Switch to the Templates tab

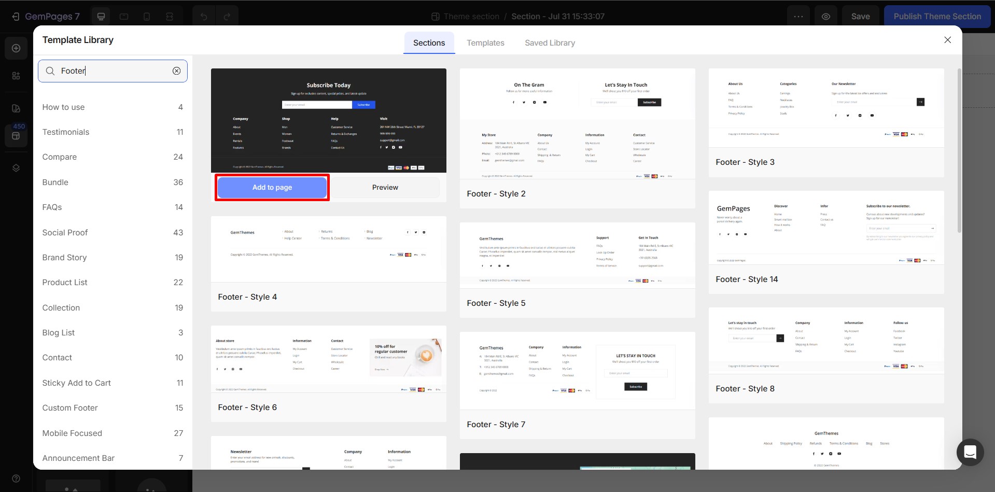485,43
